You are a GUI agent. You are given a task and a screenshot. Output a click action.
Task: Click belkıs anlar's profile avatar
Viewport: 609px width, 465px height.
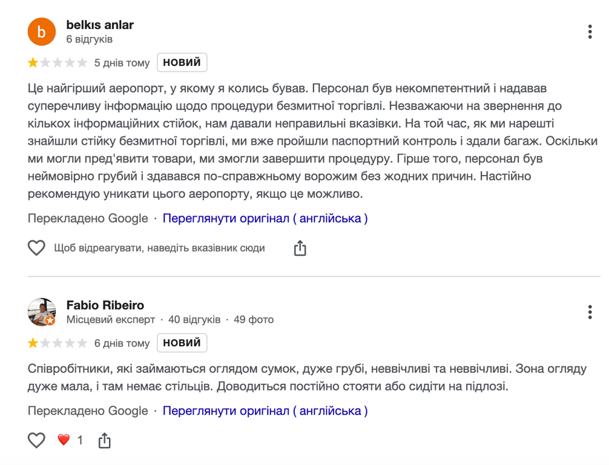tap(41, 31)
